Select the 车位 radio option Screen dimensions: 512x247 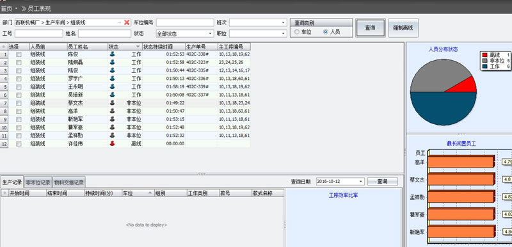pyautogui.click(x=296, y=32)
